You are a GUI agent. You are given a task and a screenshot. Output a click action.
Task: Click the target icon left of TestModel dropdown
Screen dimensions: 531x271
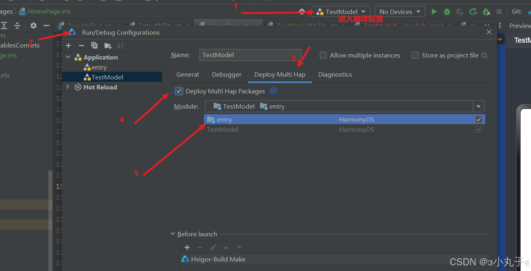pyautogui.click(x=302, y=12)
